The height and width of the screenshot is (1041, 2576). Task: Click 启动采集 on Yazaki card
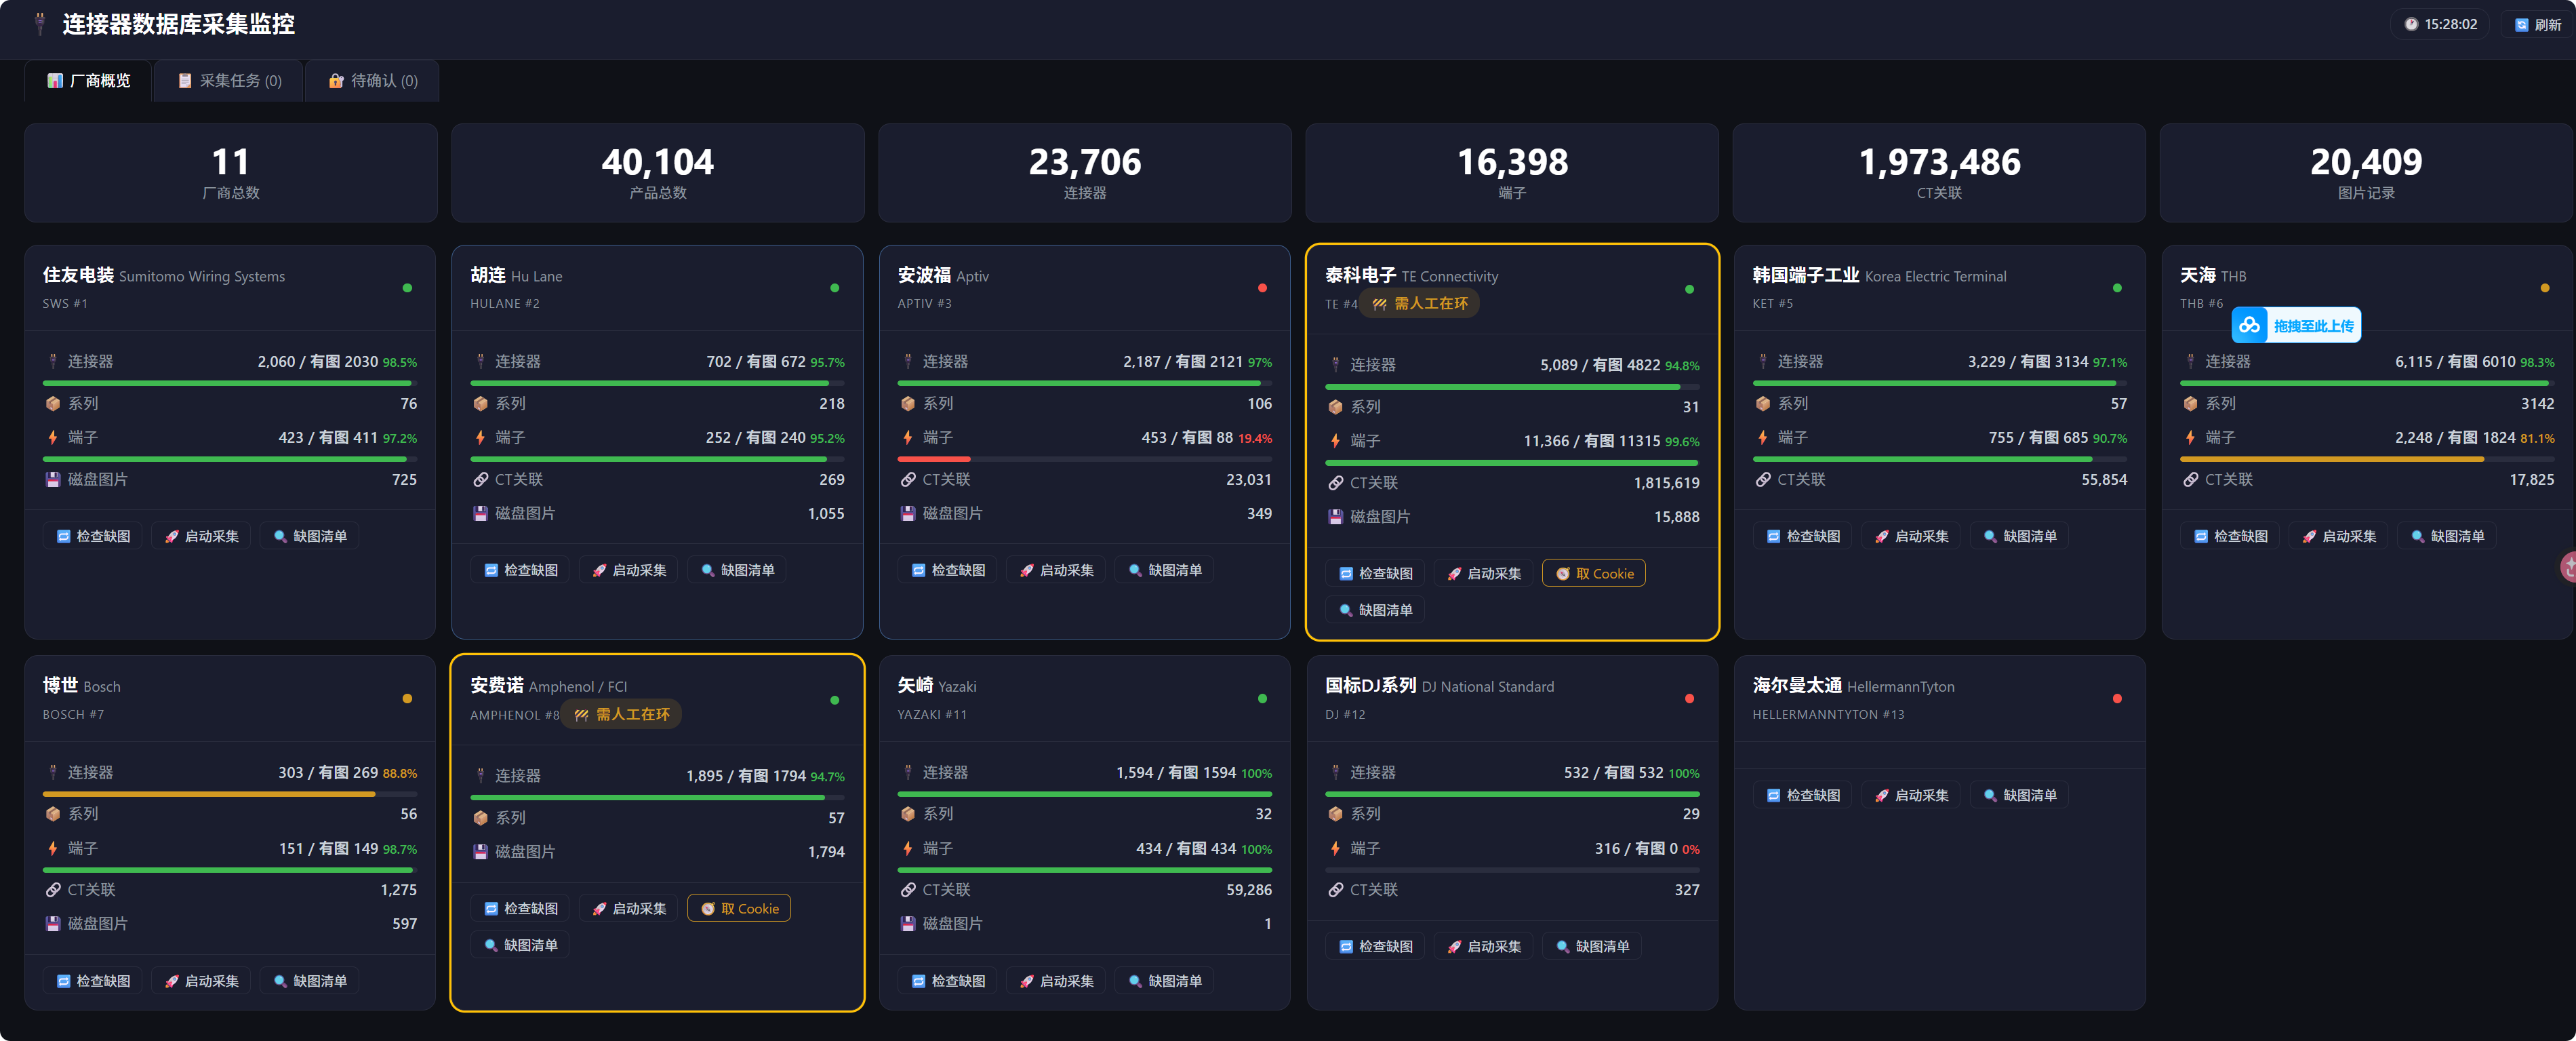(x=1056, y=982)
